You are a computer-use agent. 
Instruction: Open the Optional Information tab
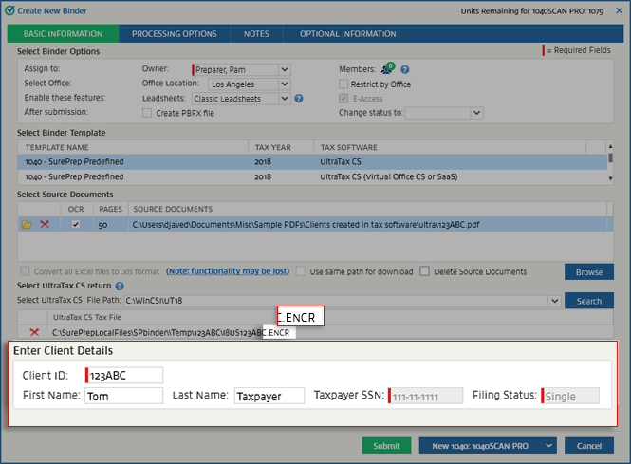(347, 34)
